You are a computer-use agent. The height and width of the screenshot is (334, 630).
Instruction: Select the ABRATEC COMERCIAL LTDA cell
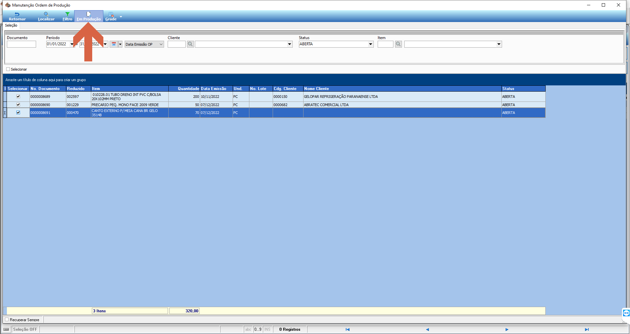402,105
